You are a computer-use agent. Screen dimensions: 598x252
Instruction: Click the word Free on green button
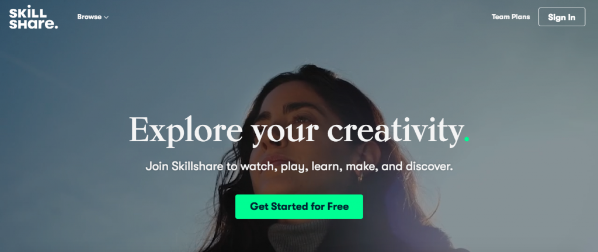coord(338,206)
